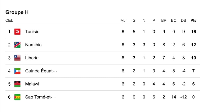The image size is (200, 112).
Task: Open the truncated Guinée Équat… team name
Action: pyautogui.click(x=41, y=71)
